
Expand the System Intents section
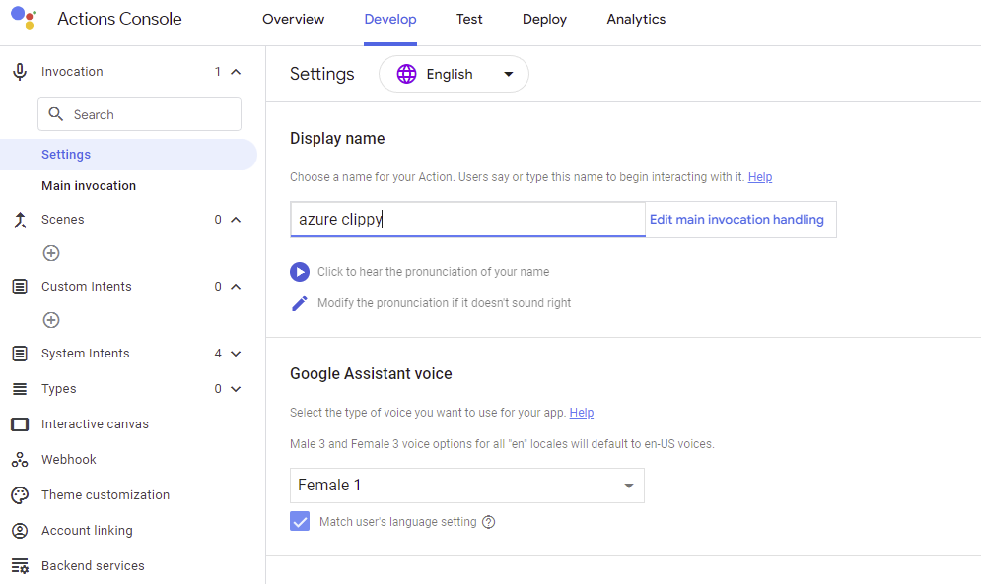point(236,354)
